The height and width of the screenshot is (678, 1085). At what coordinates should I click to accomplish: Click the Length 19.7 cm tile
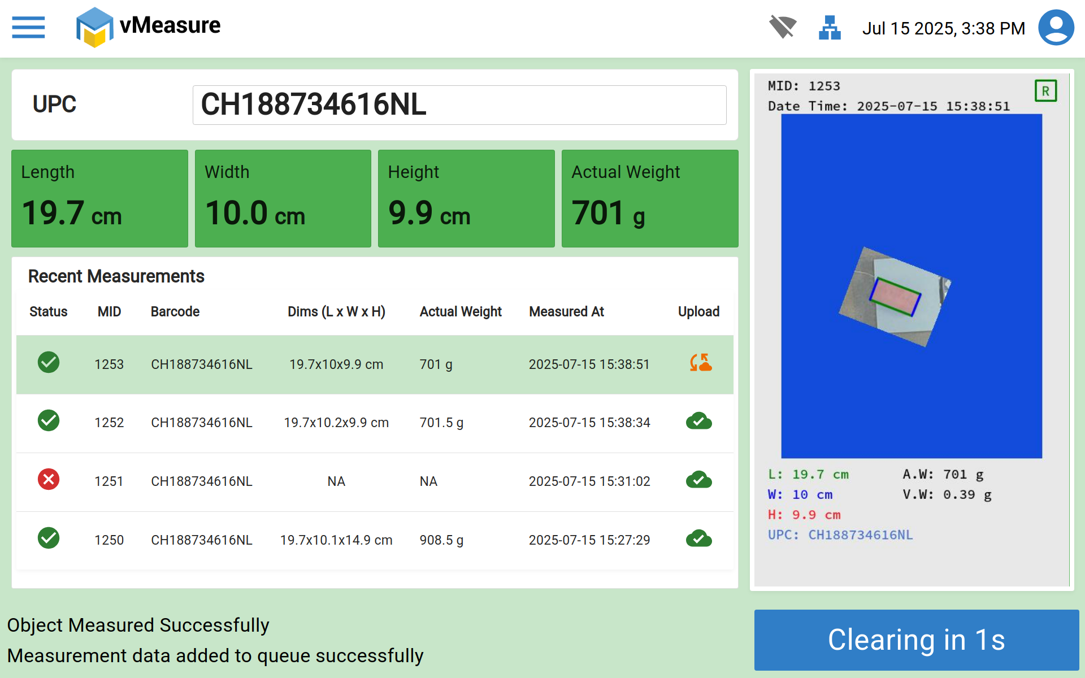(99, 198)
